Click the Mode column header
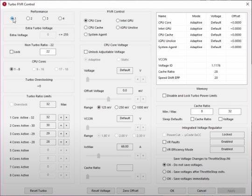Screen dimensions: 252x196 coord(196,16)
